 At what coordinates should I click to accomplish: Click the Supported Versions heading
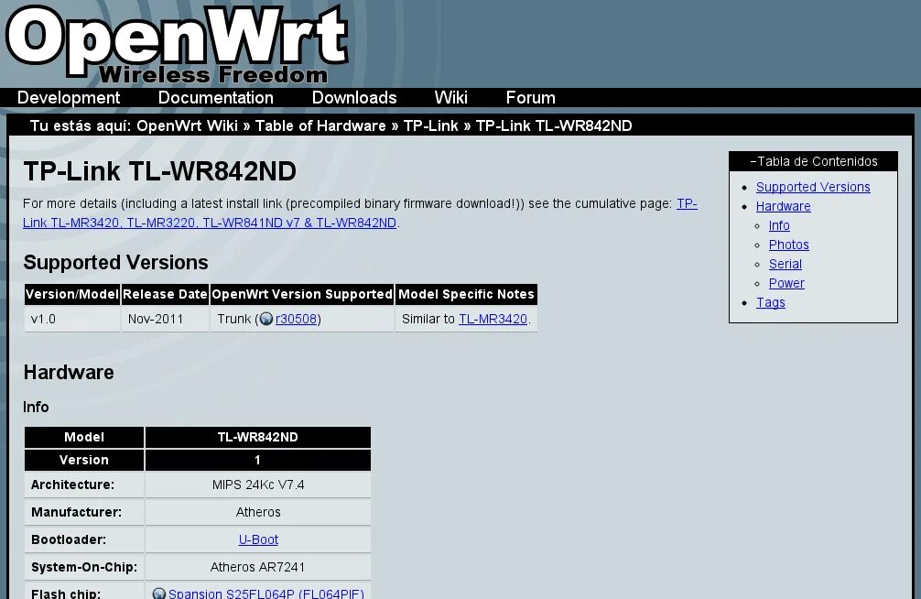(115, 262)
